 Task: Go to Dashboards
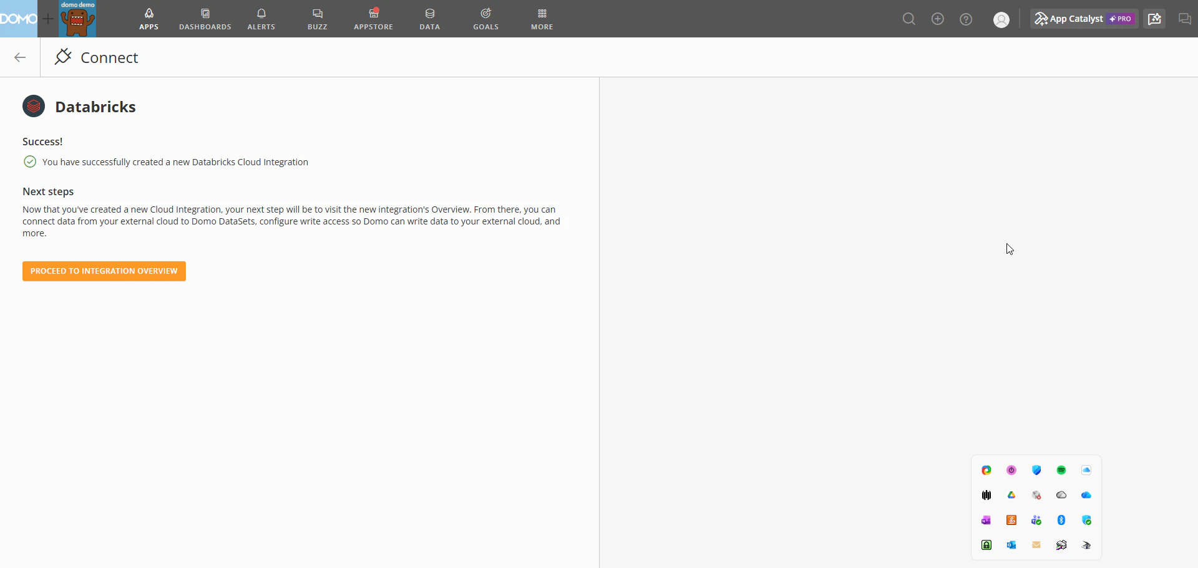tap(205, 19)
